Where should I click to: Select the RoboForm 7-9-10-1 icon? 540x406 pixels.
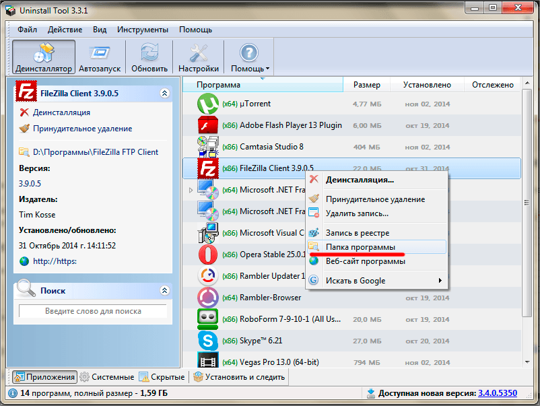(x=207, y=319)
